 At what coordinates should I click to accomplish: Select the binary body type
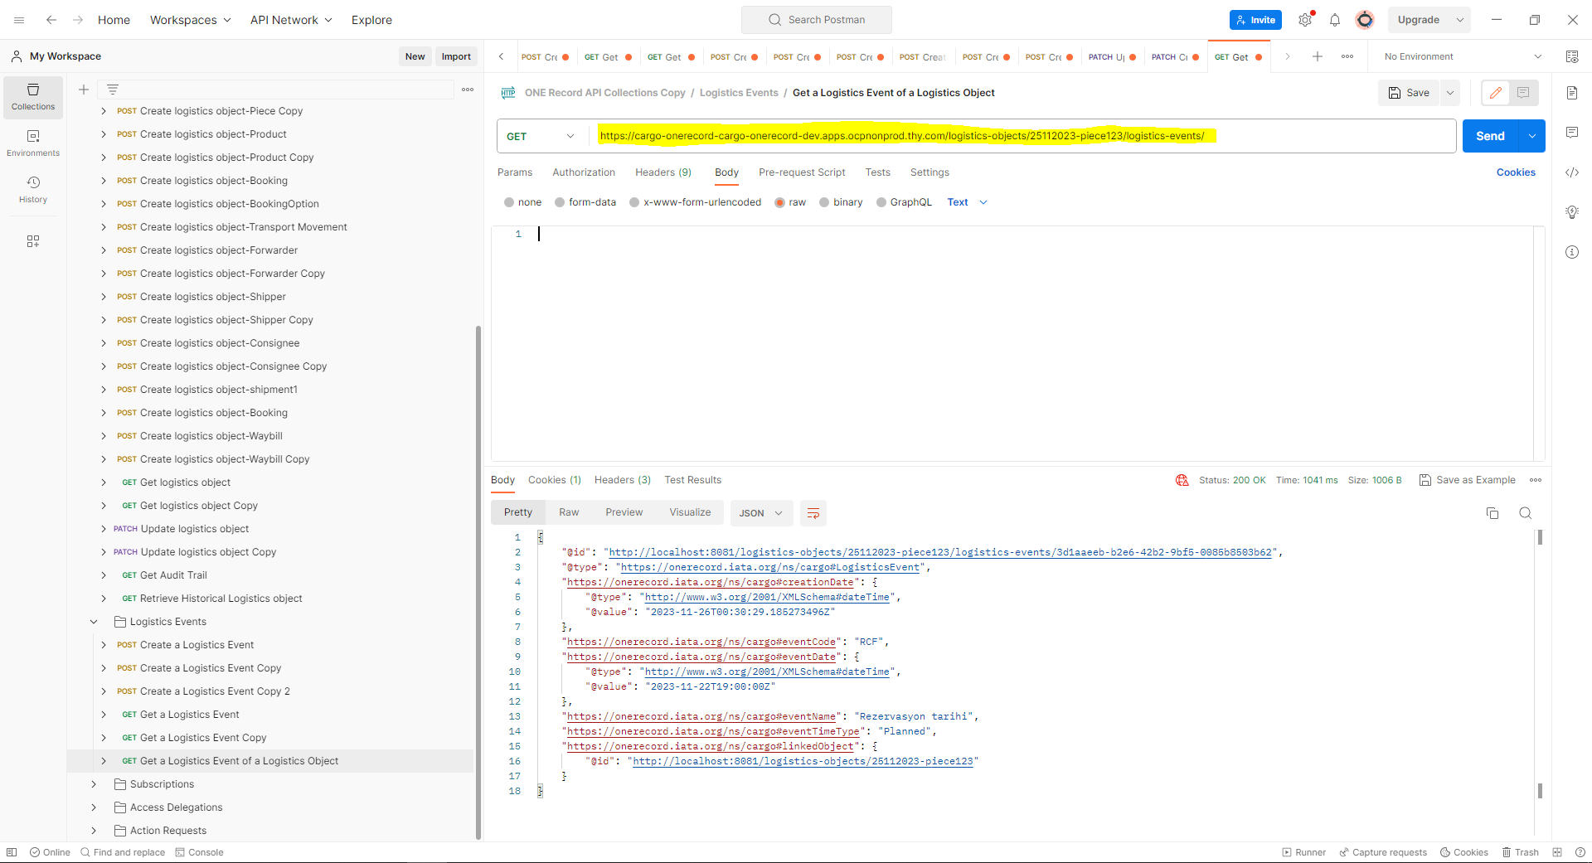[824, 202]
